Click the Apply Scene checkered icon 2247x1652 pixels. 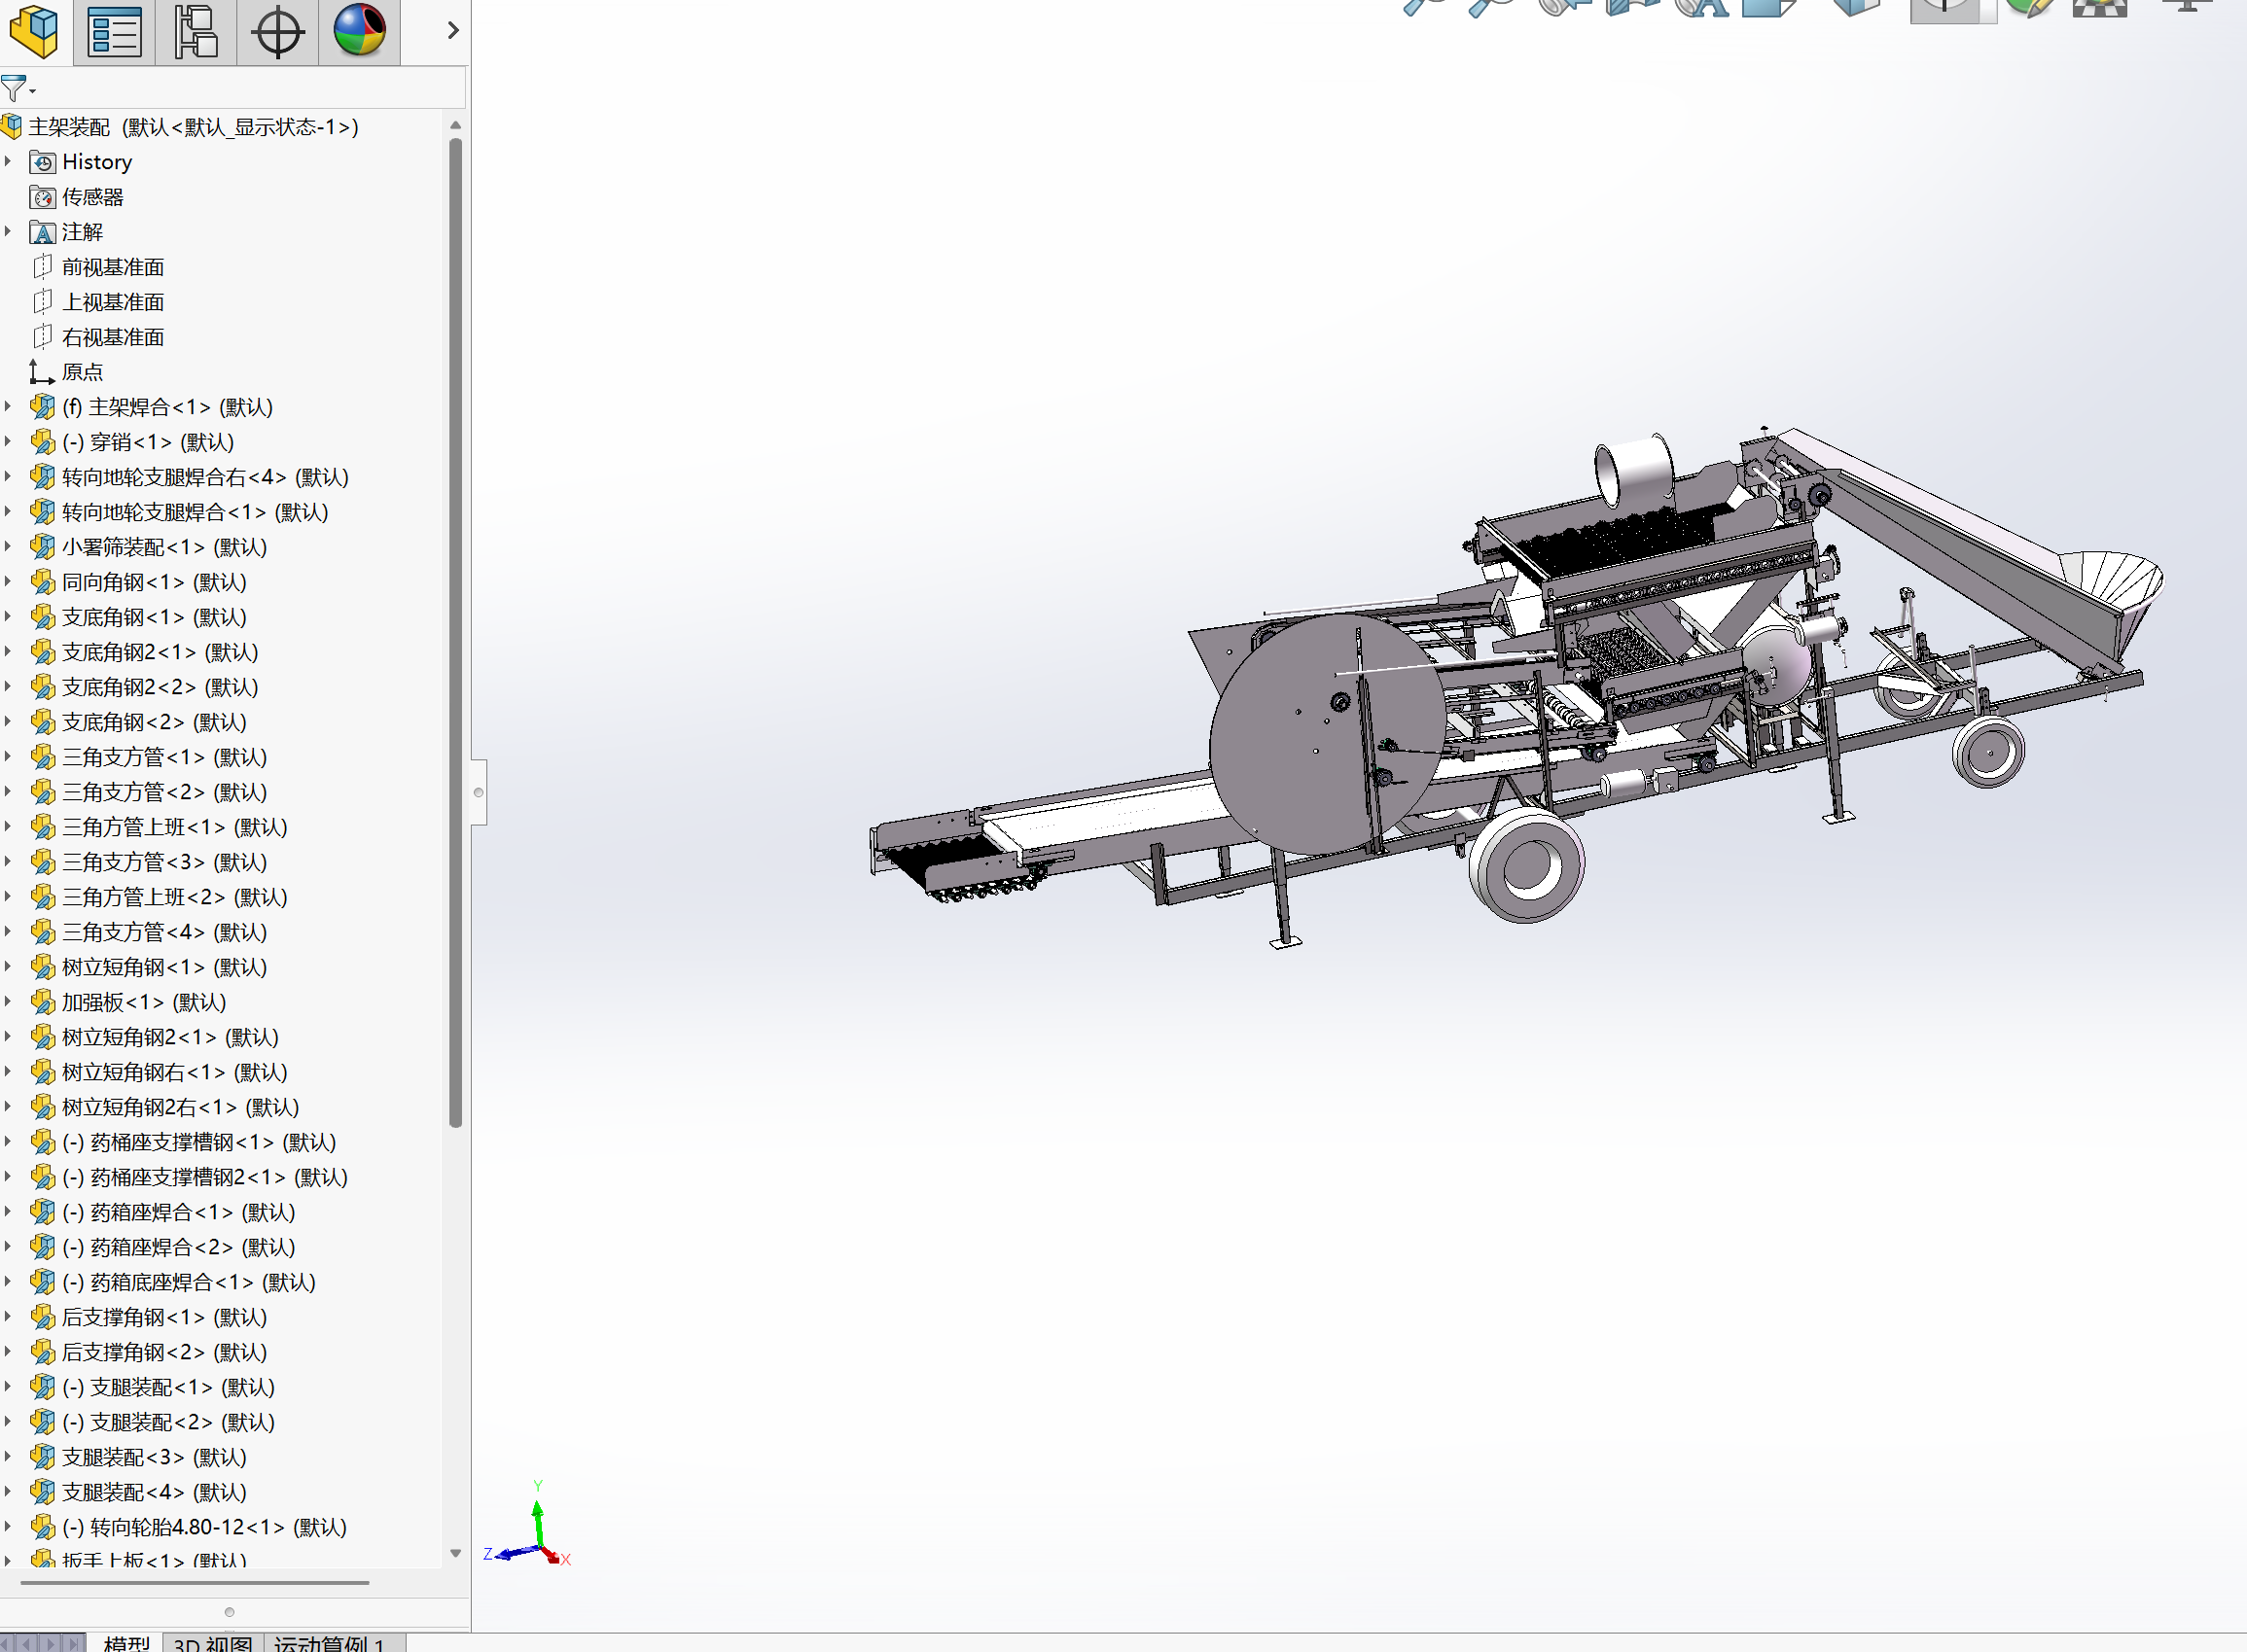(x=2099, y=8)
